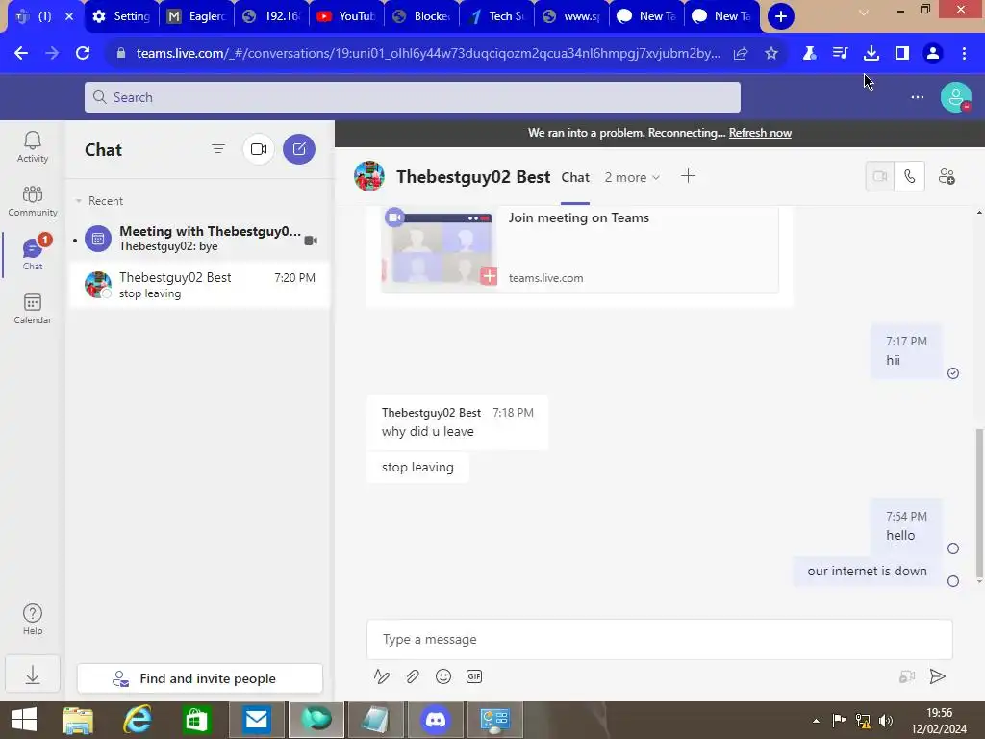Image resolution: width=985 pixels, height=739 pixels.
Task: Open the teams.live.com meeting link
Action: 546,278
